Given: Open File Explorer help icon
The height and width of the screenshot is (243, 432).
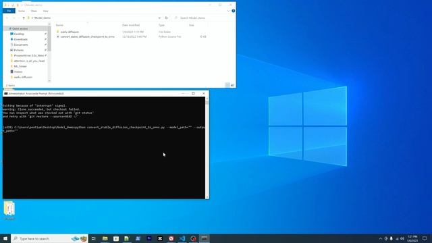Looking at the screenshot, I should pyautogui.click(x=233, y=11).
